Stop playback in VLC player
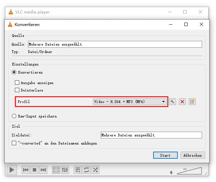This screenshot has width=216, height=182. (34, 170)
